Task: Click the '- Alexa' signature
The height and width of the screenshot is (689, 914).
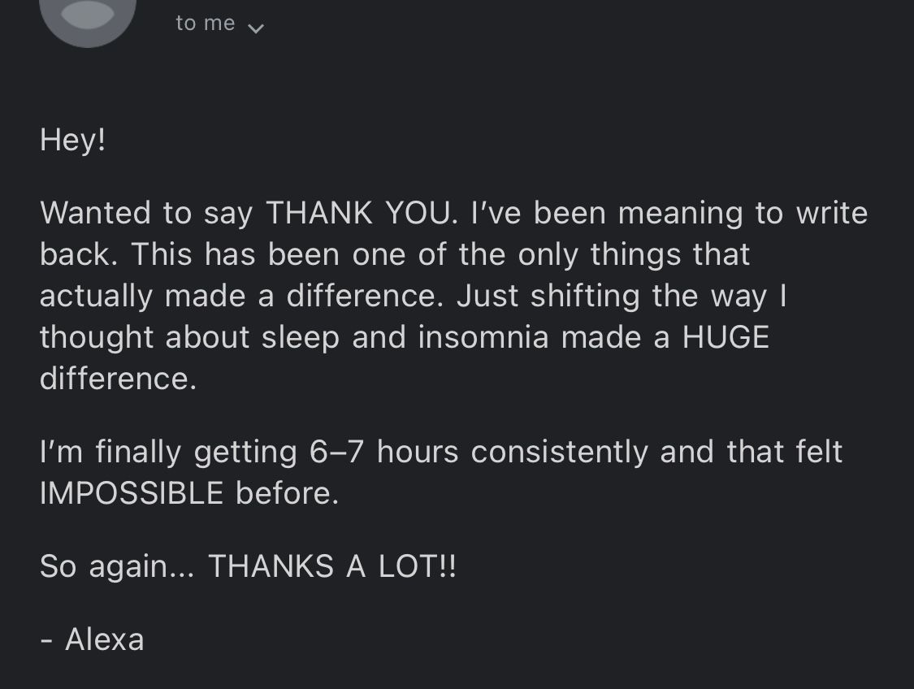Action: (92, 639)
